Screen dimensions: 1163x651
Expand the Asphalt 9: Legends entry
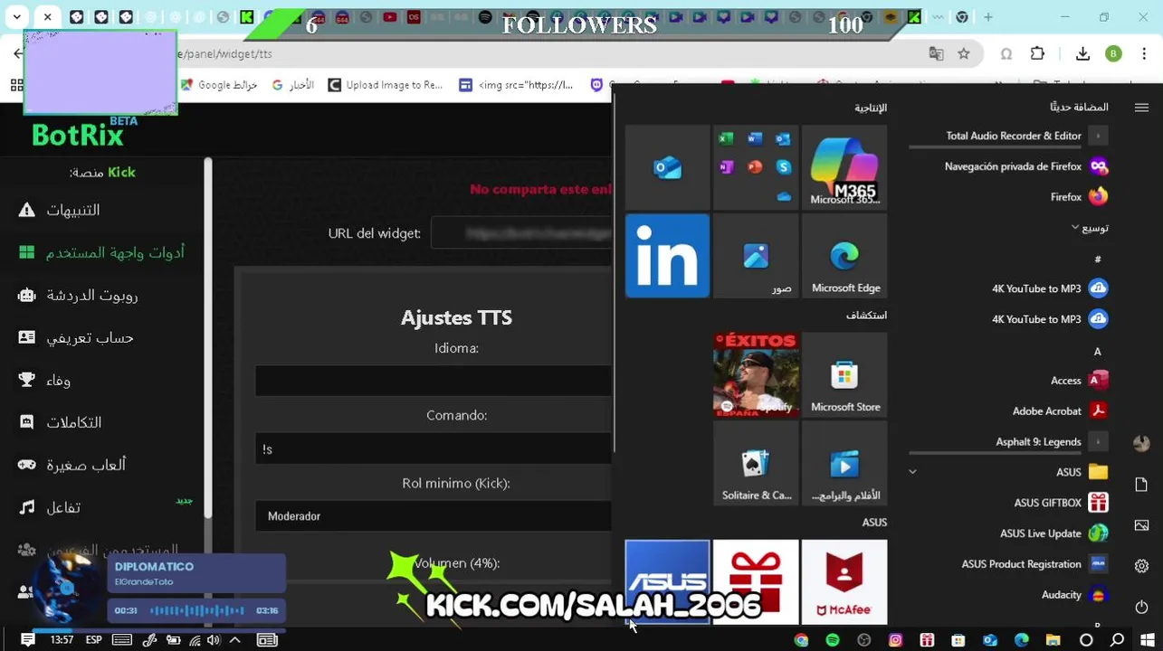pos(1009,441)
